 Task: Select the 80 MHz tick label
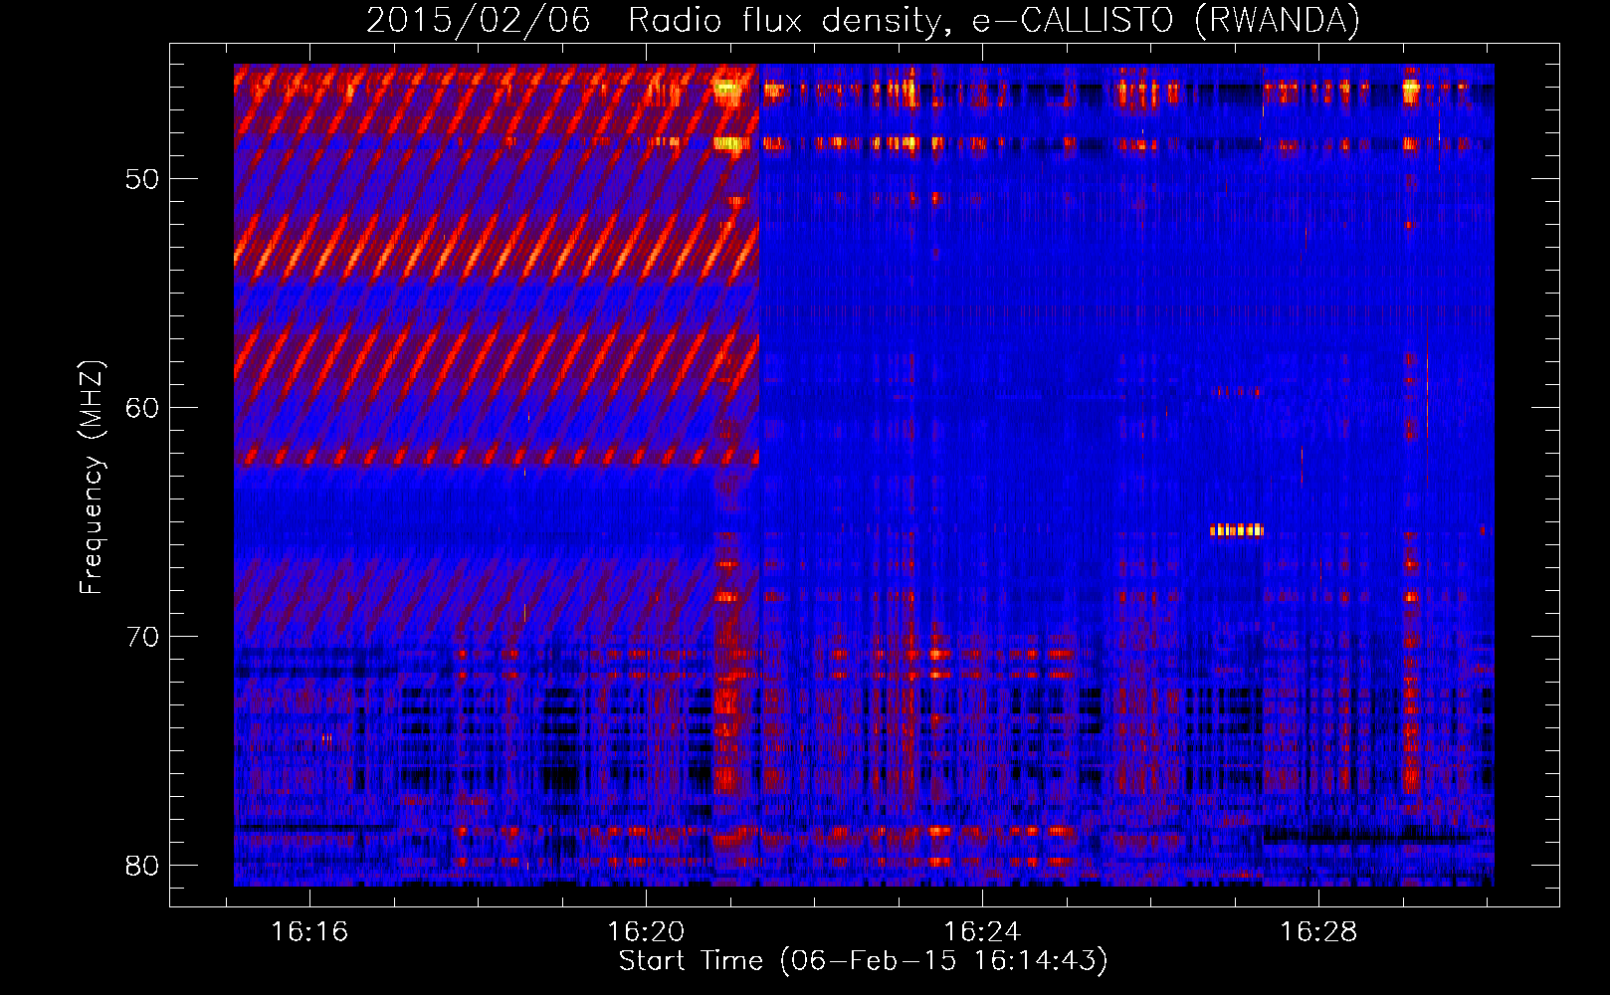point(141,866)
